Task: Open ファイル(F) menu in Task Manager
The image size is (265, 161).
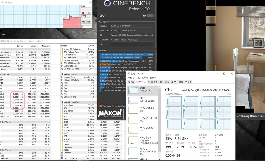Action: (131, 78)
